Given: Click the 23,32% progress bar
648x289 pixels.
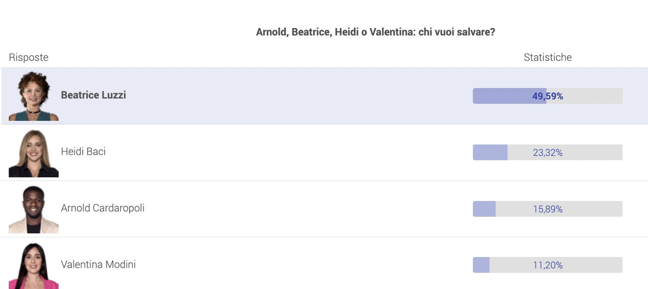Looking at the screenshot, I should [x=548, y=152].
